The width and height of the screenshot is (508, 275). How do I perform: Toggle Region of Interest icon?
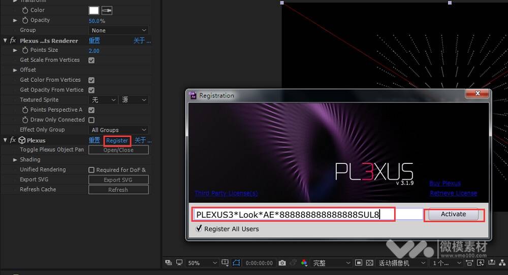click(x=358, y=263)
